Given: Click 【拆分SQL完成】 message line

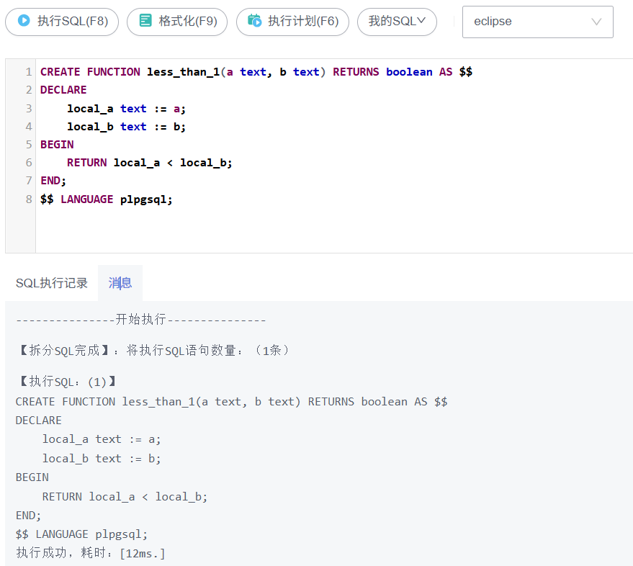Looking at the screenshot, I should click(x=153, y=351).
